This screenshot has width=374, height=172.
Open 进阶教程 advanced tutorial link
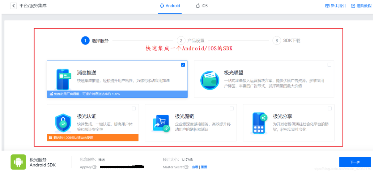click(361, 6)
